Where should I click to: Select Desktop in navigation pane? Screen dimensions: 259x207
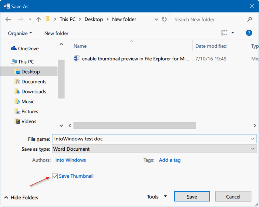click(29, 71)
